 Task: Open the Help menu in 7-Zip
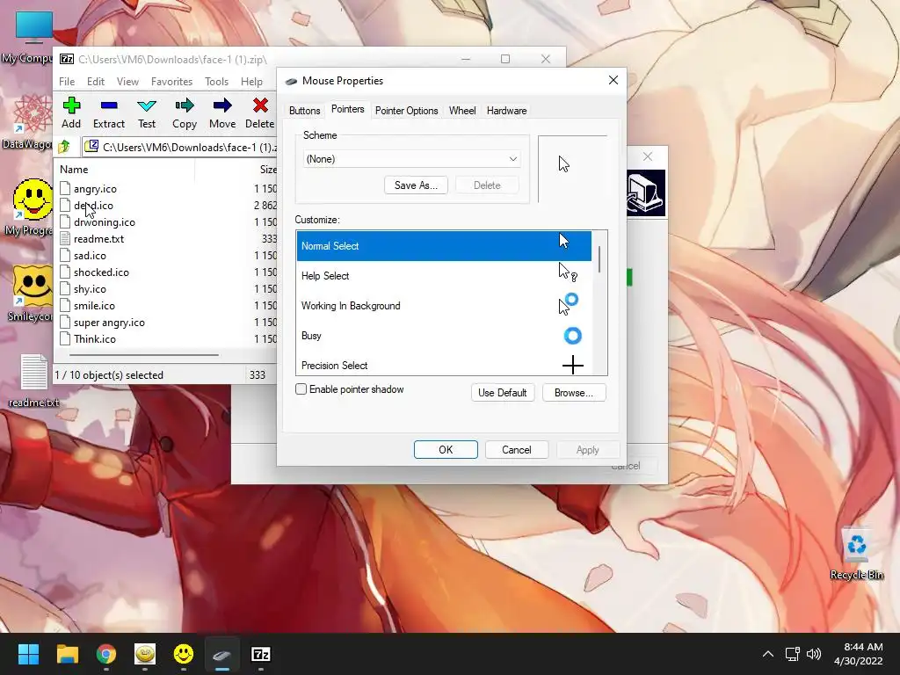pyautogui.click(x=251, y=82)
